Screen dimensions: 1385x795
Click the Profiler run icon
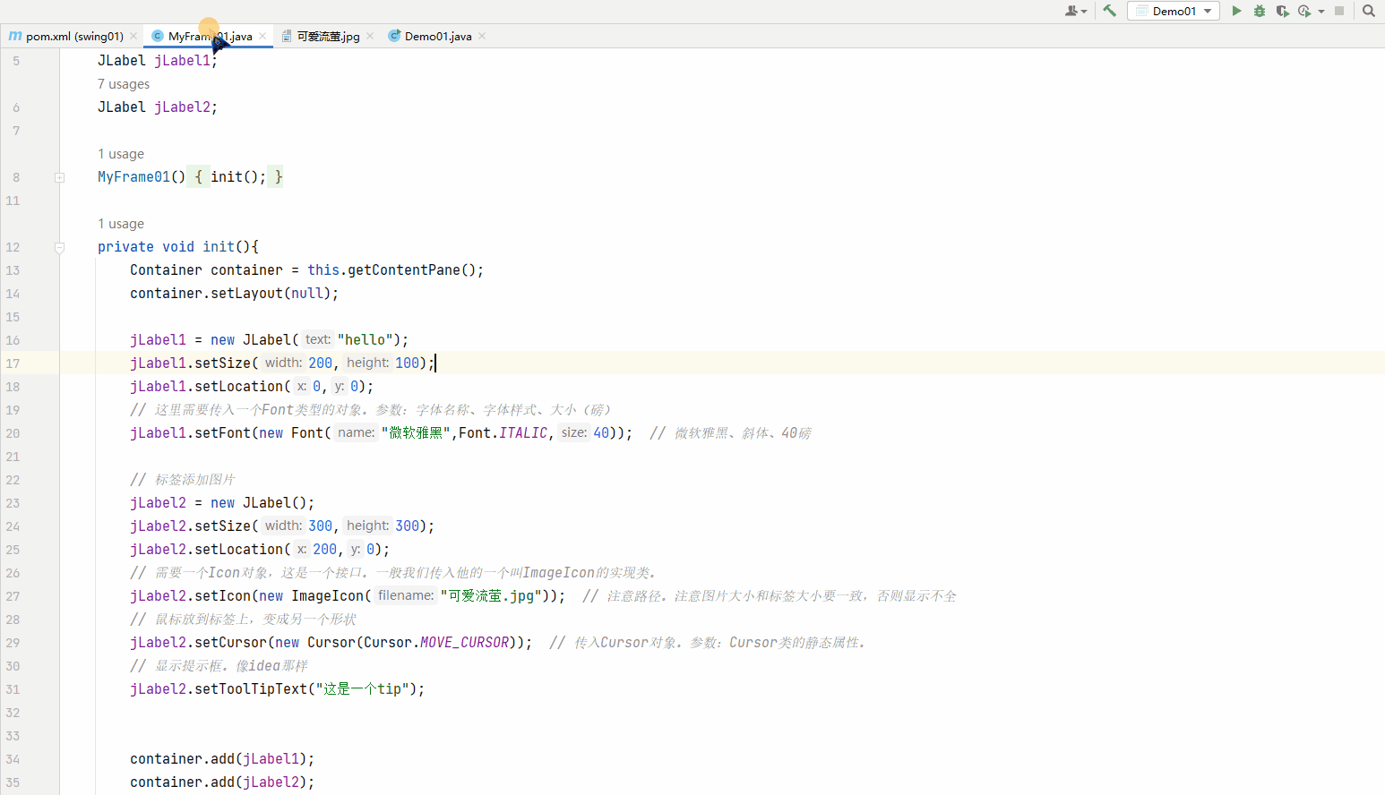[x=1304, y=11]
